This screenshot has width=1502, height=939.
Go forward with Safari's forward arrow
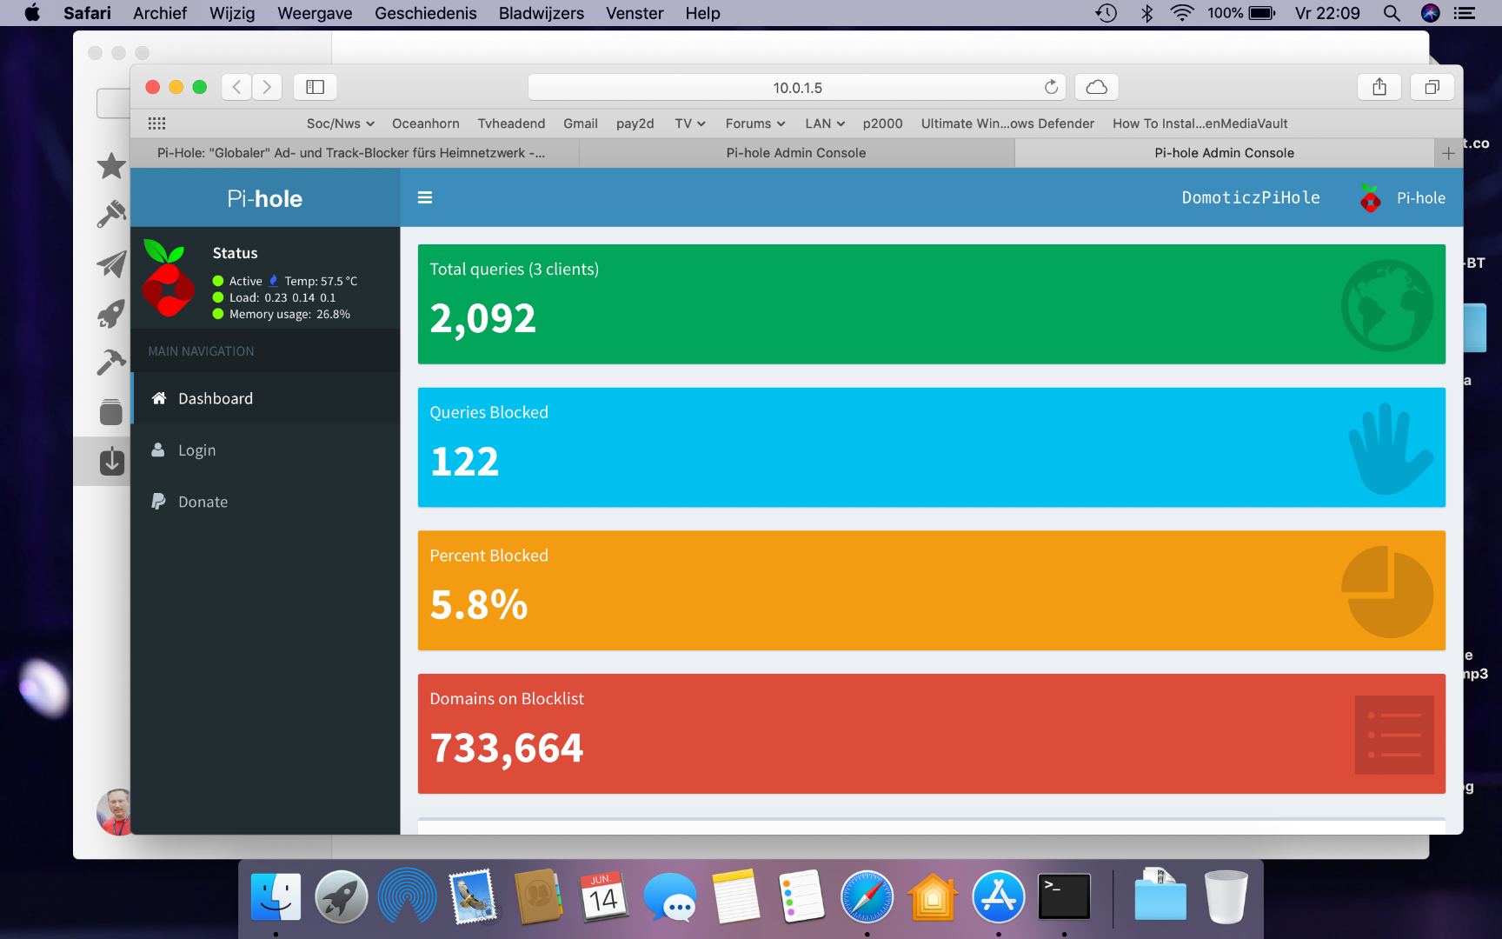click(x=267, y=87)
